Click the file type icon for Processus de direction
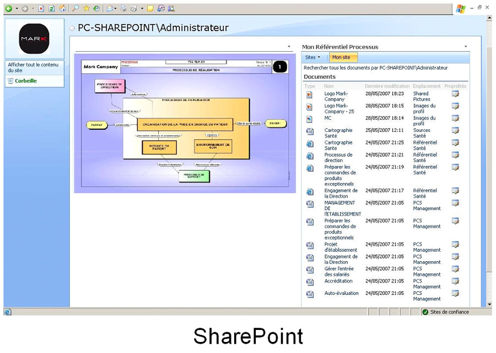Image resolution: width=496 pixels, height=353 pixels. click(310, 156)
